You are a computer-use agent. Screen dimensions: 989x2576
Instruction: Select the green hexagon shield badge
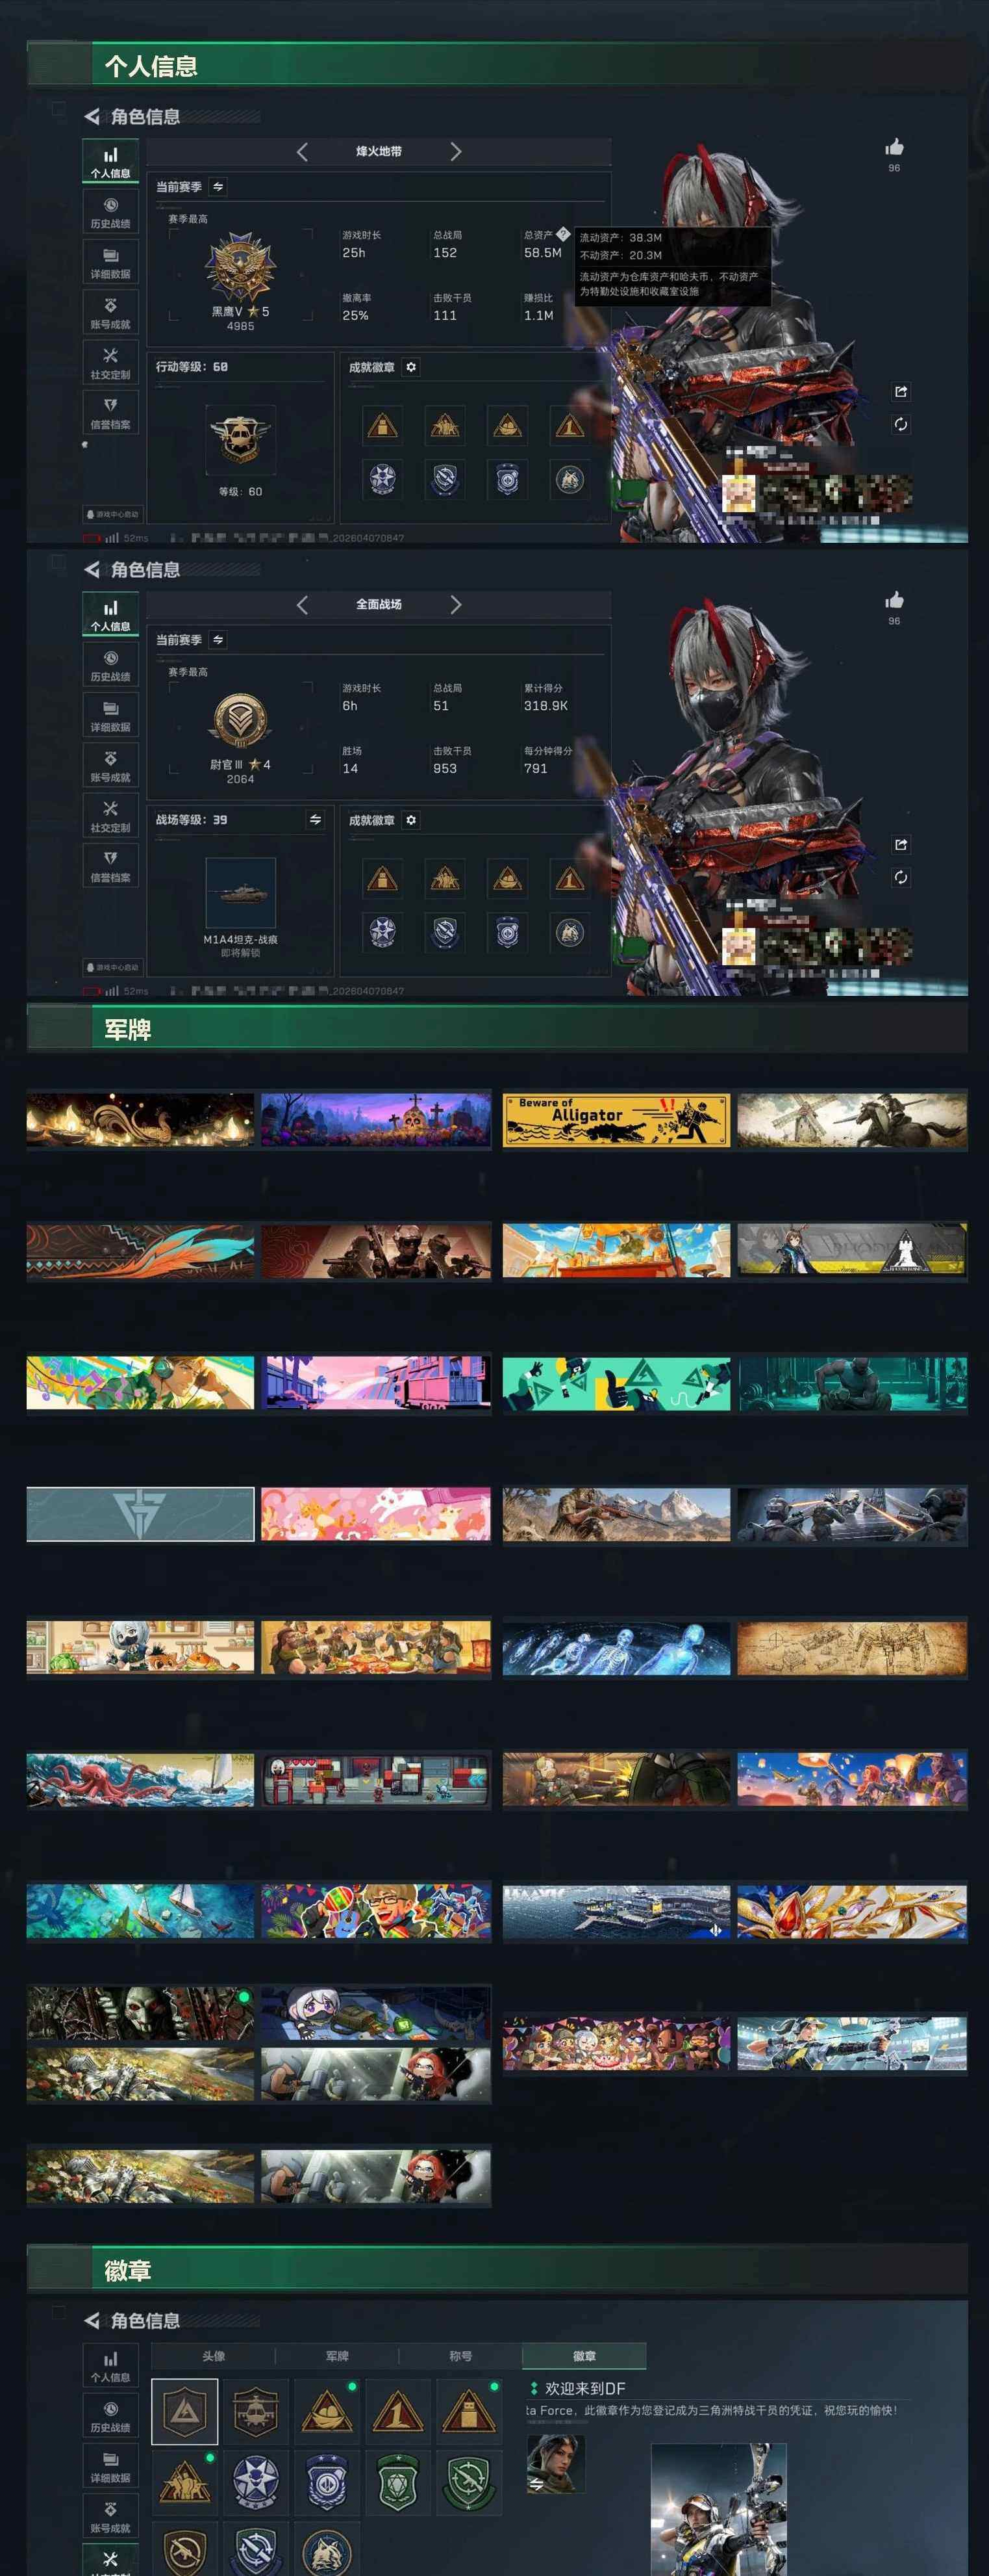coord(397,2482)
